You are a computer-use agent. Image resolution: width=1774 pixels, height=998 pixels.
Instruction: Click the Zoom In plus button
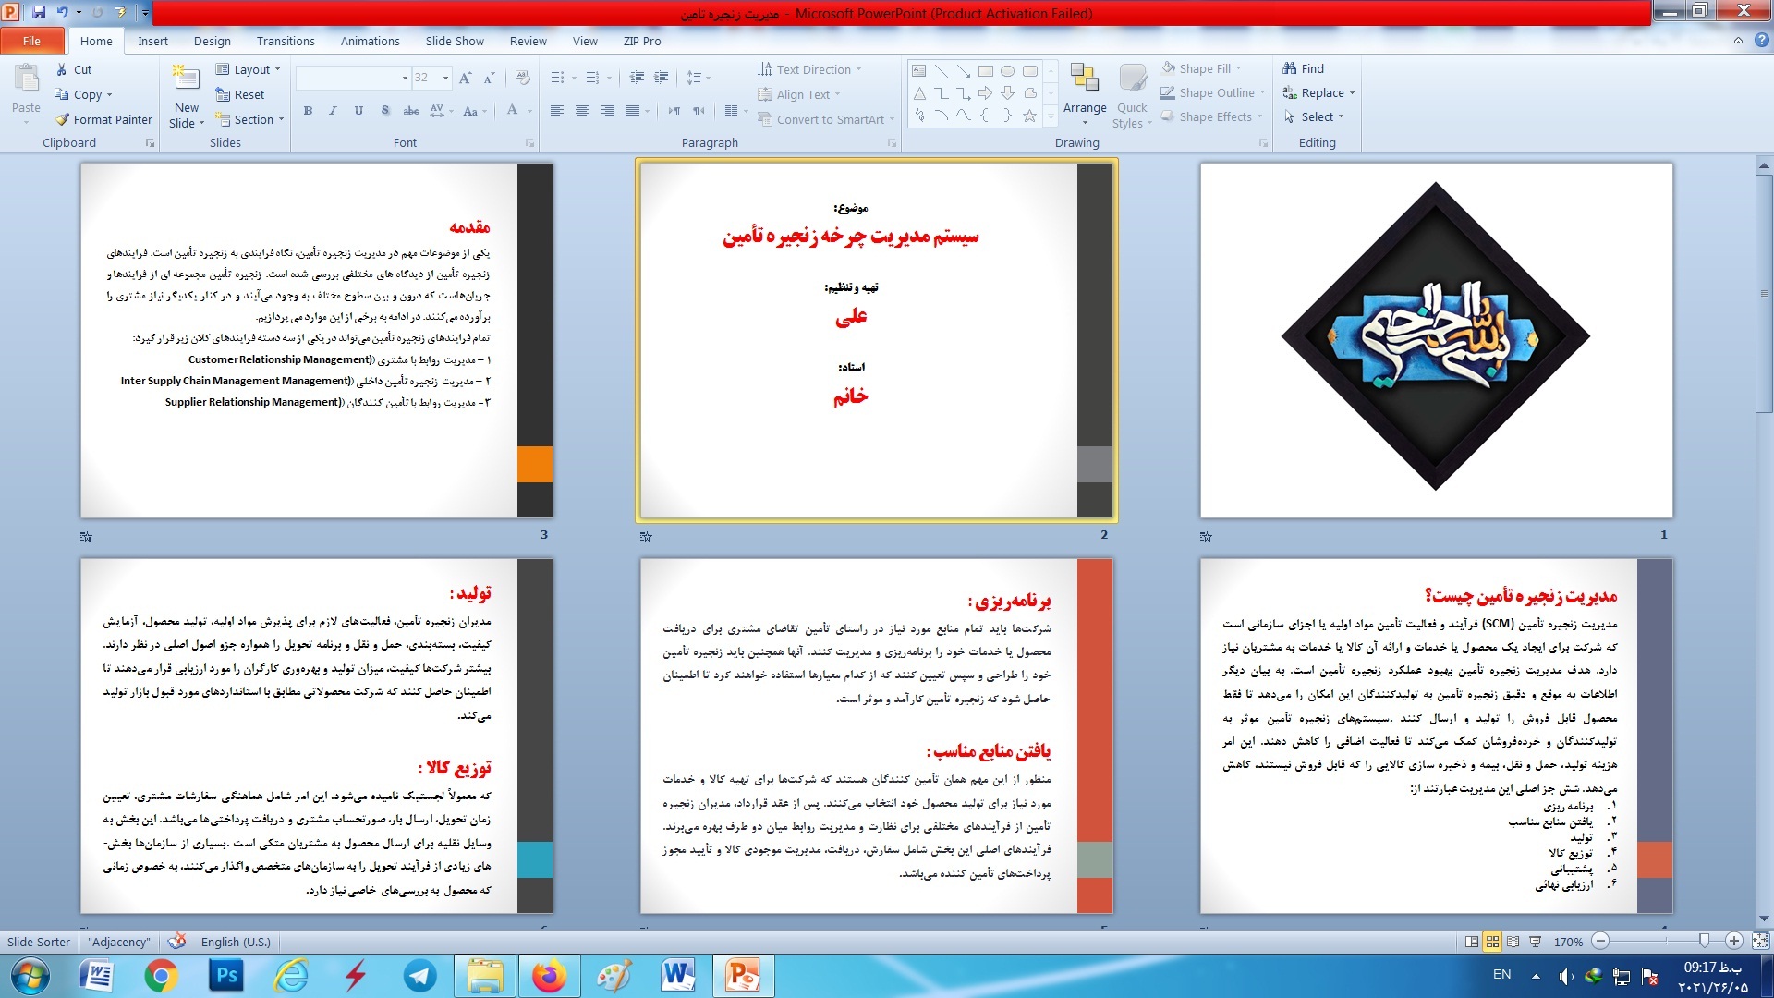click(x=1734, y=941)
